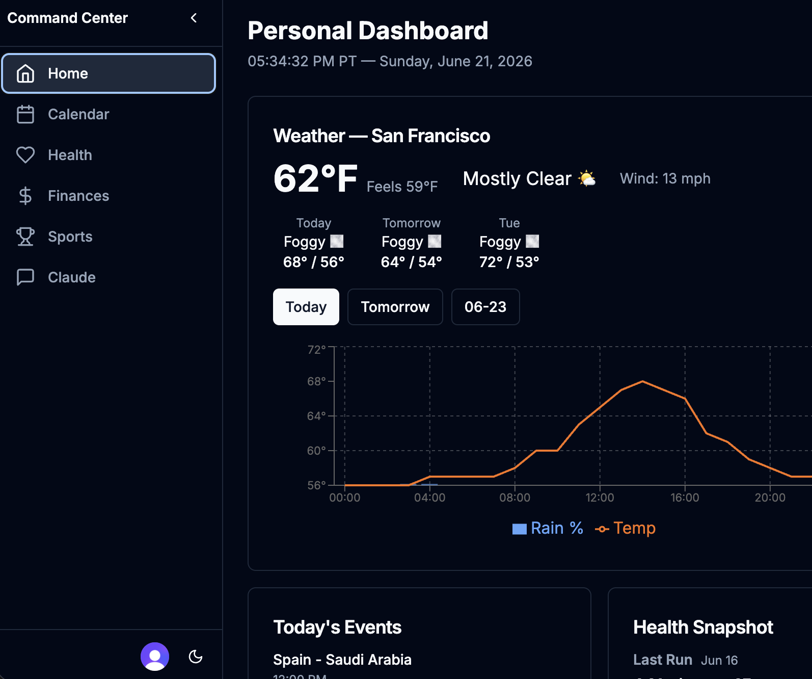The image size is (812, 679).
Task: Toggle dark mode moon icon
Action: 196,657
